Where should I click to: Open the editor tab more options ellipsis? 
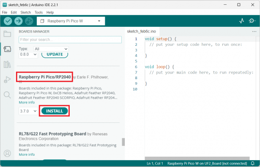click(254, 32)
